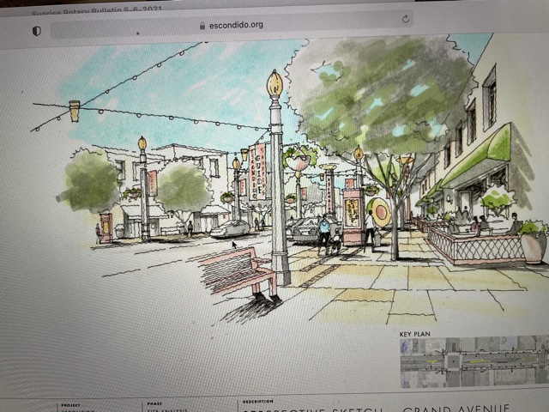Click the DESCRIPTION label at page bottom
The width and height of the screenshot is (549, 412).
257,401
